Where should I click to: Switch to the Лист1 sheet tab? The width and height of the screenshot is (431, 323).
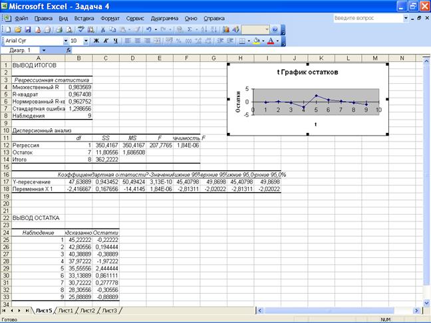[x=65, y=310]
